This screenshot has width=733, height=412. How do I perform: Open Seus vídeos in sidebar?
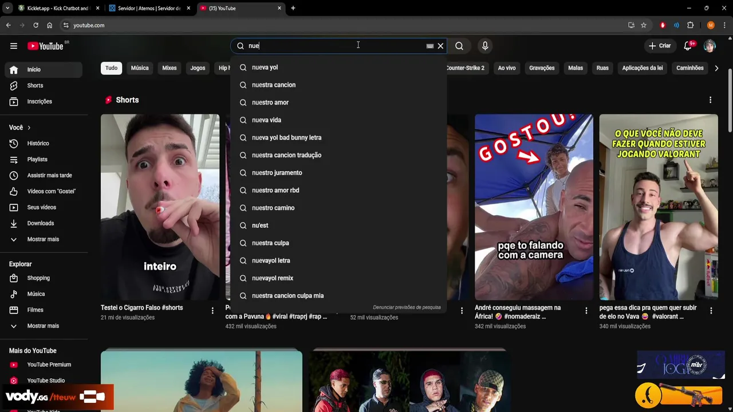pos(44,207)
